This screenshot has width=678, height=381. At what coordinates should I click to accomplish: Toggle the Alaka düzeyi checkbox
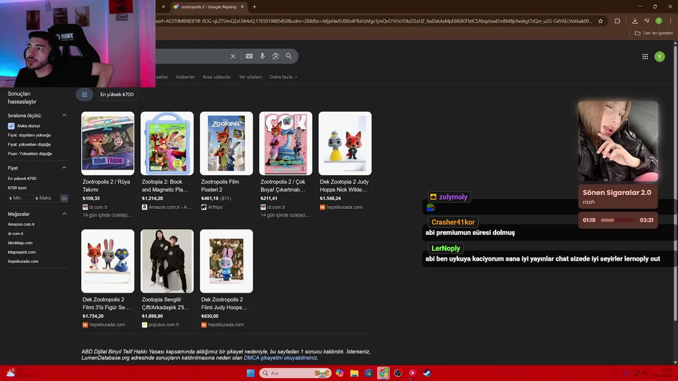[11, 126]
